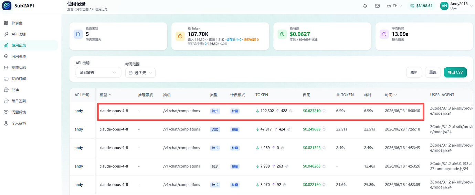Click the TOKEN column header

coord(262,95)
